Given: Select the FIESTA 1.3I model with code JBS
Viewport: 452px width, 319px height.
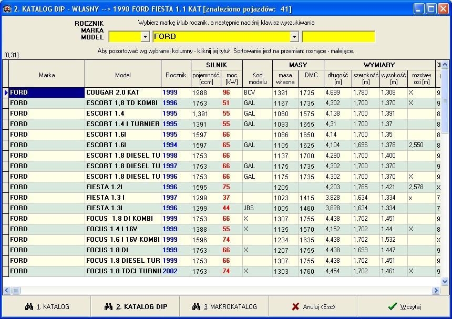Looking at the screenshot, I should [123, 208].
